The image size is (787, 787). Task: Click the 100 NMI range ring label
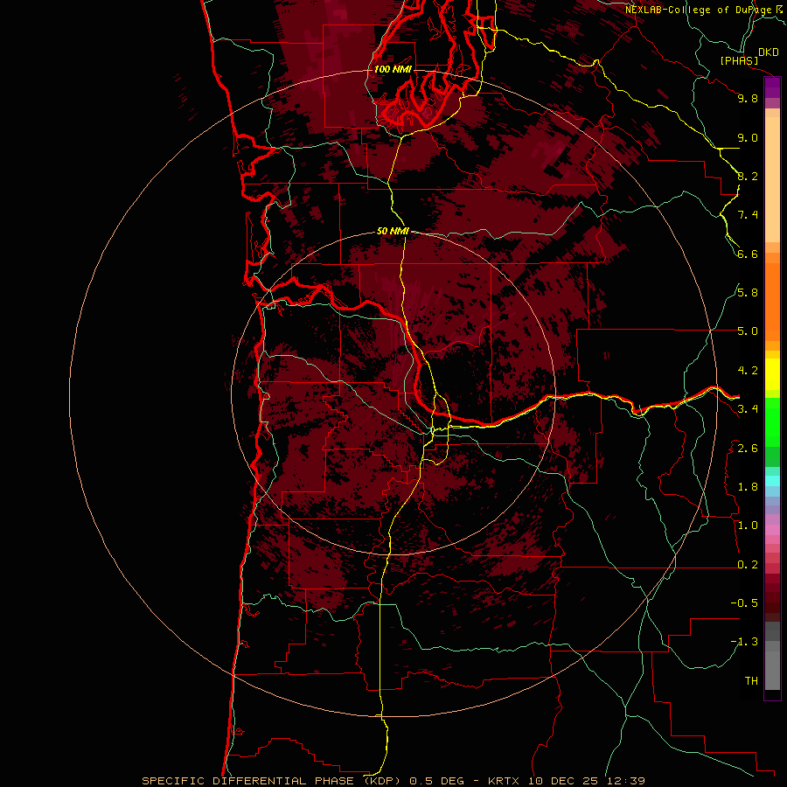(x=393, y=69)
